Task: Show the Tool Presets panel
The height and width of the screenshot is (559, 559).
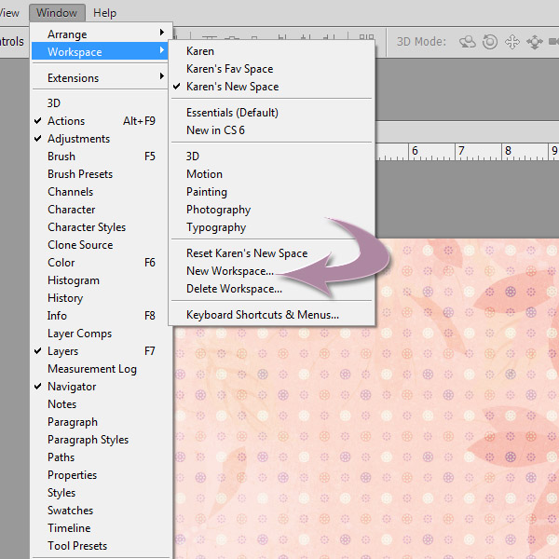Action: [100, 546]
